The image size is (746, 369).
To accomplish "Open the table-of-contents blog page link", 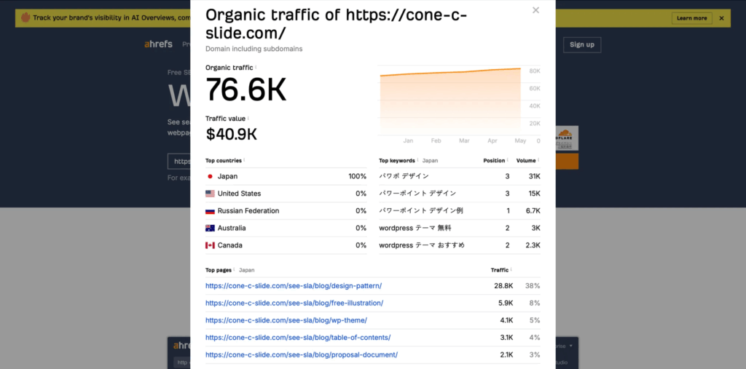I will coord(298,337).
